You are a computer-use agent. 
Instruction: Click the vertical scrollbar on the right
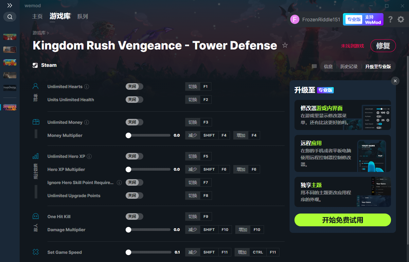407,151
